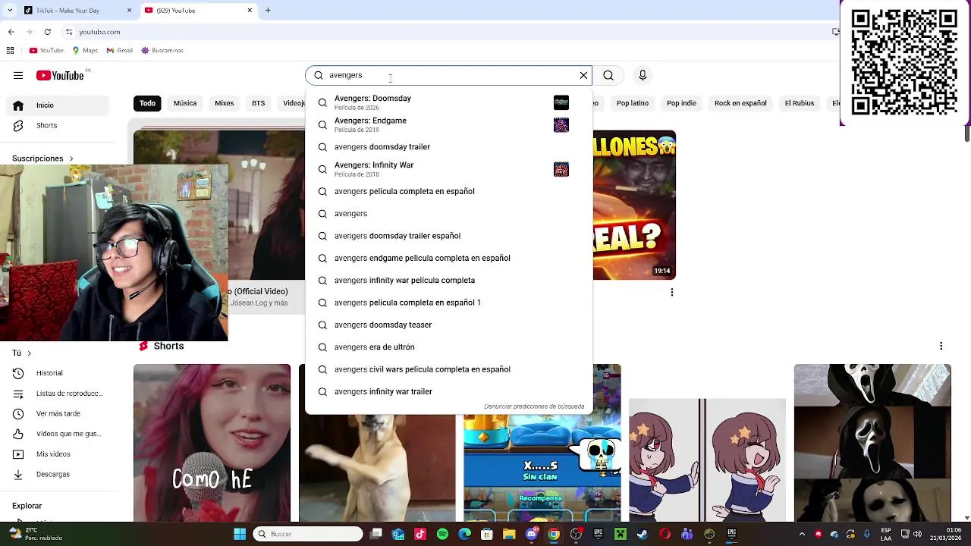
Task: Click the YouTube logo
Action: tap(60, 75)
